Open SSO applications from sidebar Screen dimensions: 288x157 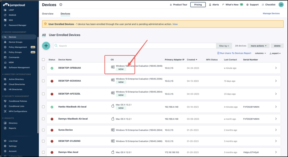point(11,20)
